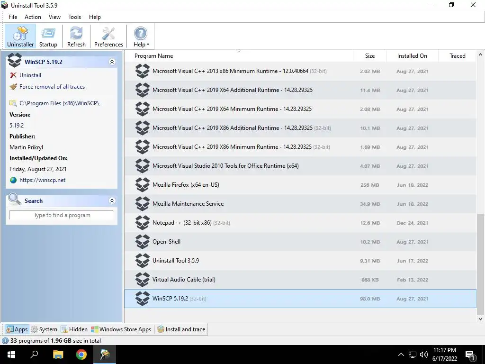This screenshot has width=485, height=364.
Task: Open the notification center icon
Action: [x=470, y=355]
